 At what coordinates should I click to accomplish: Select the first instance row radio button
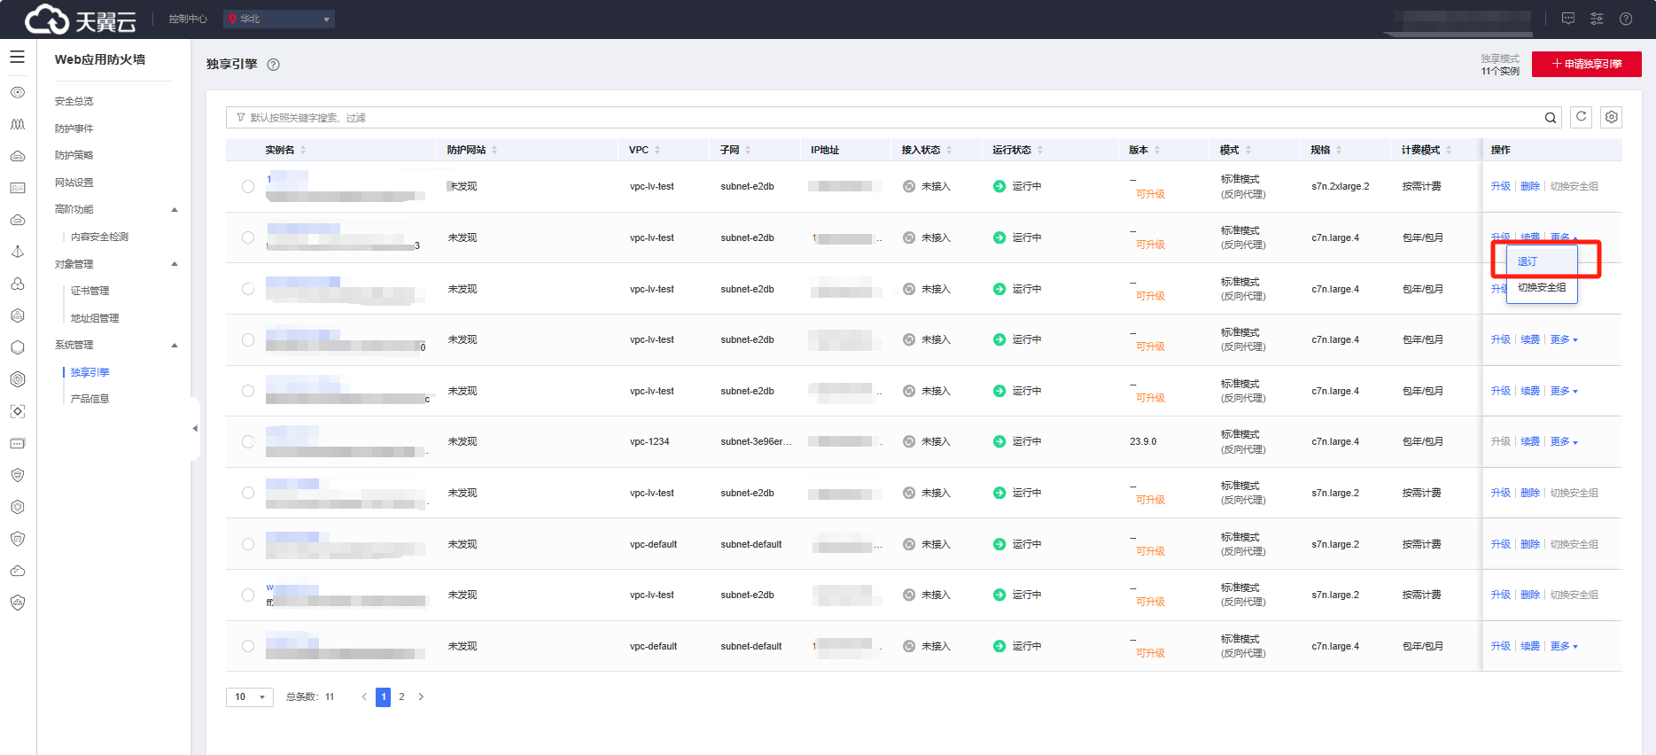coord(248,187)
